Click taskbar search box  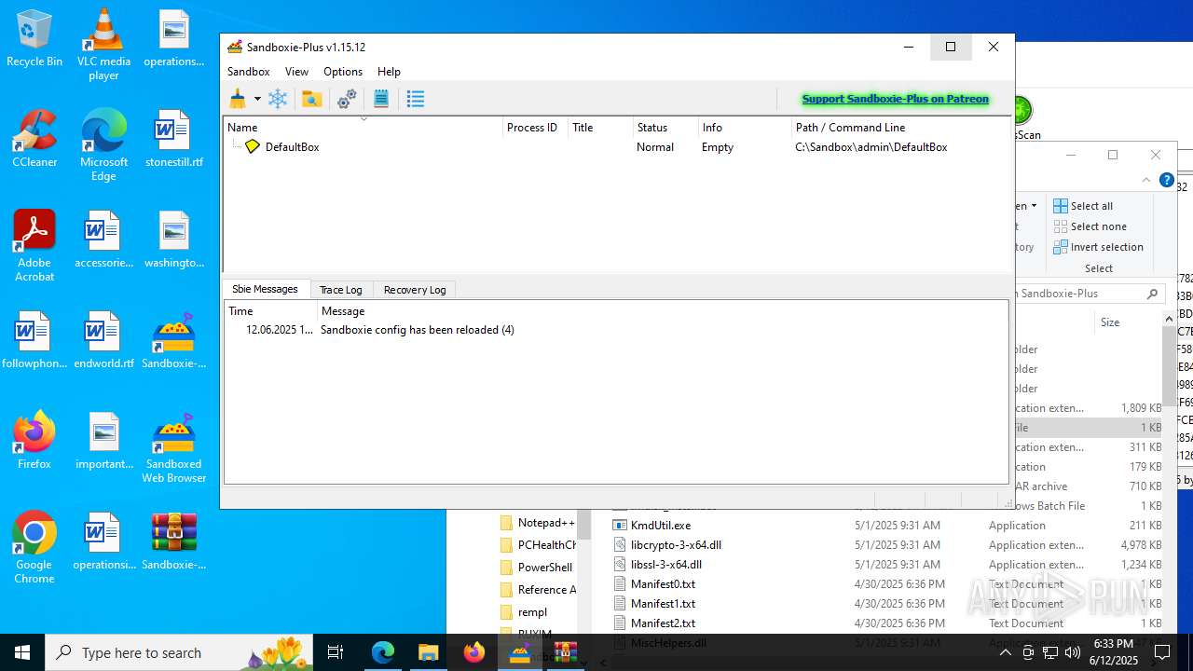click(x=180, y=652)
